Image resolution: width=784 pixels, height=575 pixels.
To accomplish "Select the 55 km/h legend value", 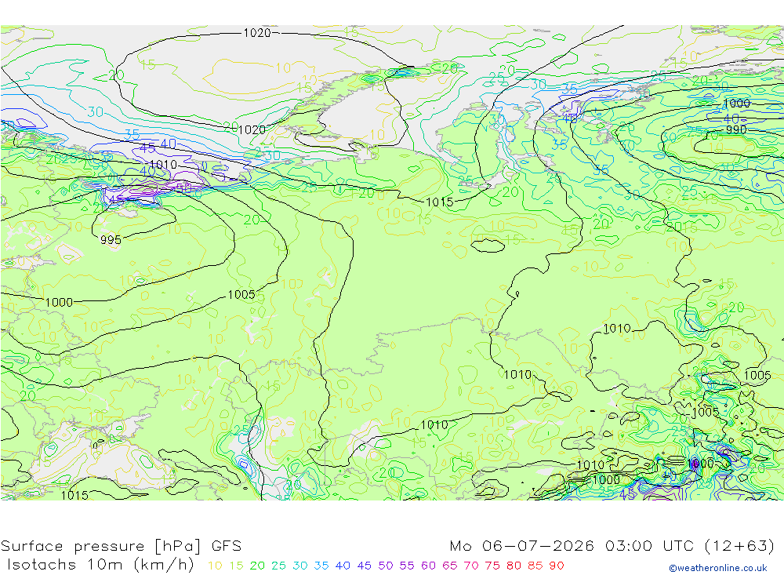I will (x=407, y=566).
